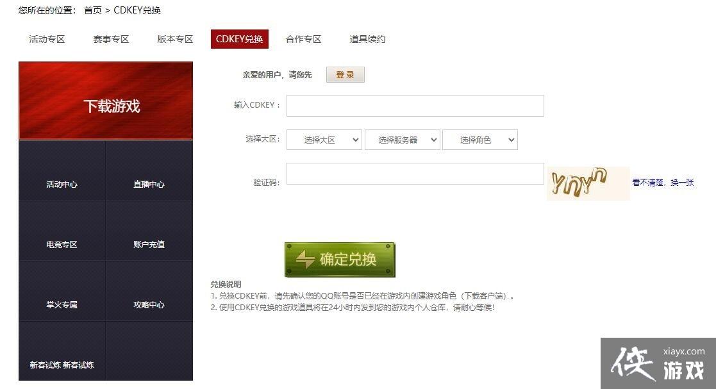Expand the 选择服务器 dropdown

pyautogui.click(x=403, y=140)
